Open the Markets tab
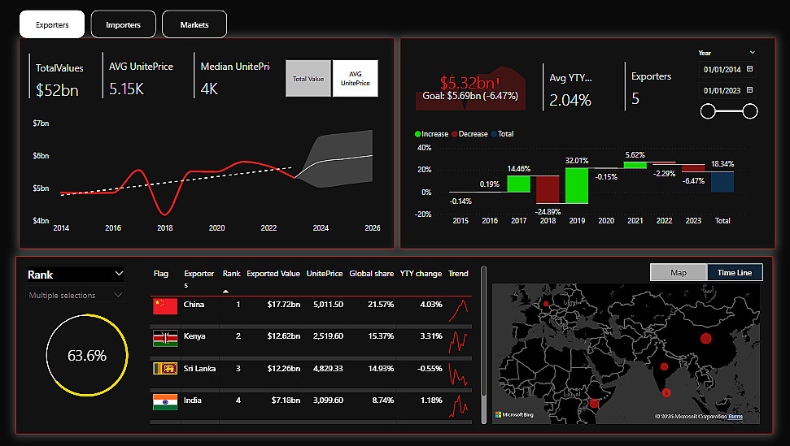The width and height of the screenshot is (790, 446). [194, 24]
